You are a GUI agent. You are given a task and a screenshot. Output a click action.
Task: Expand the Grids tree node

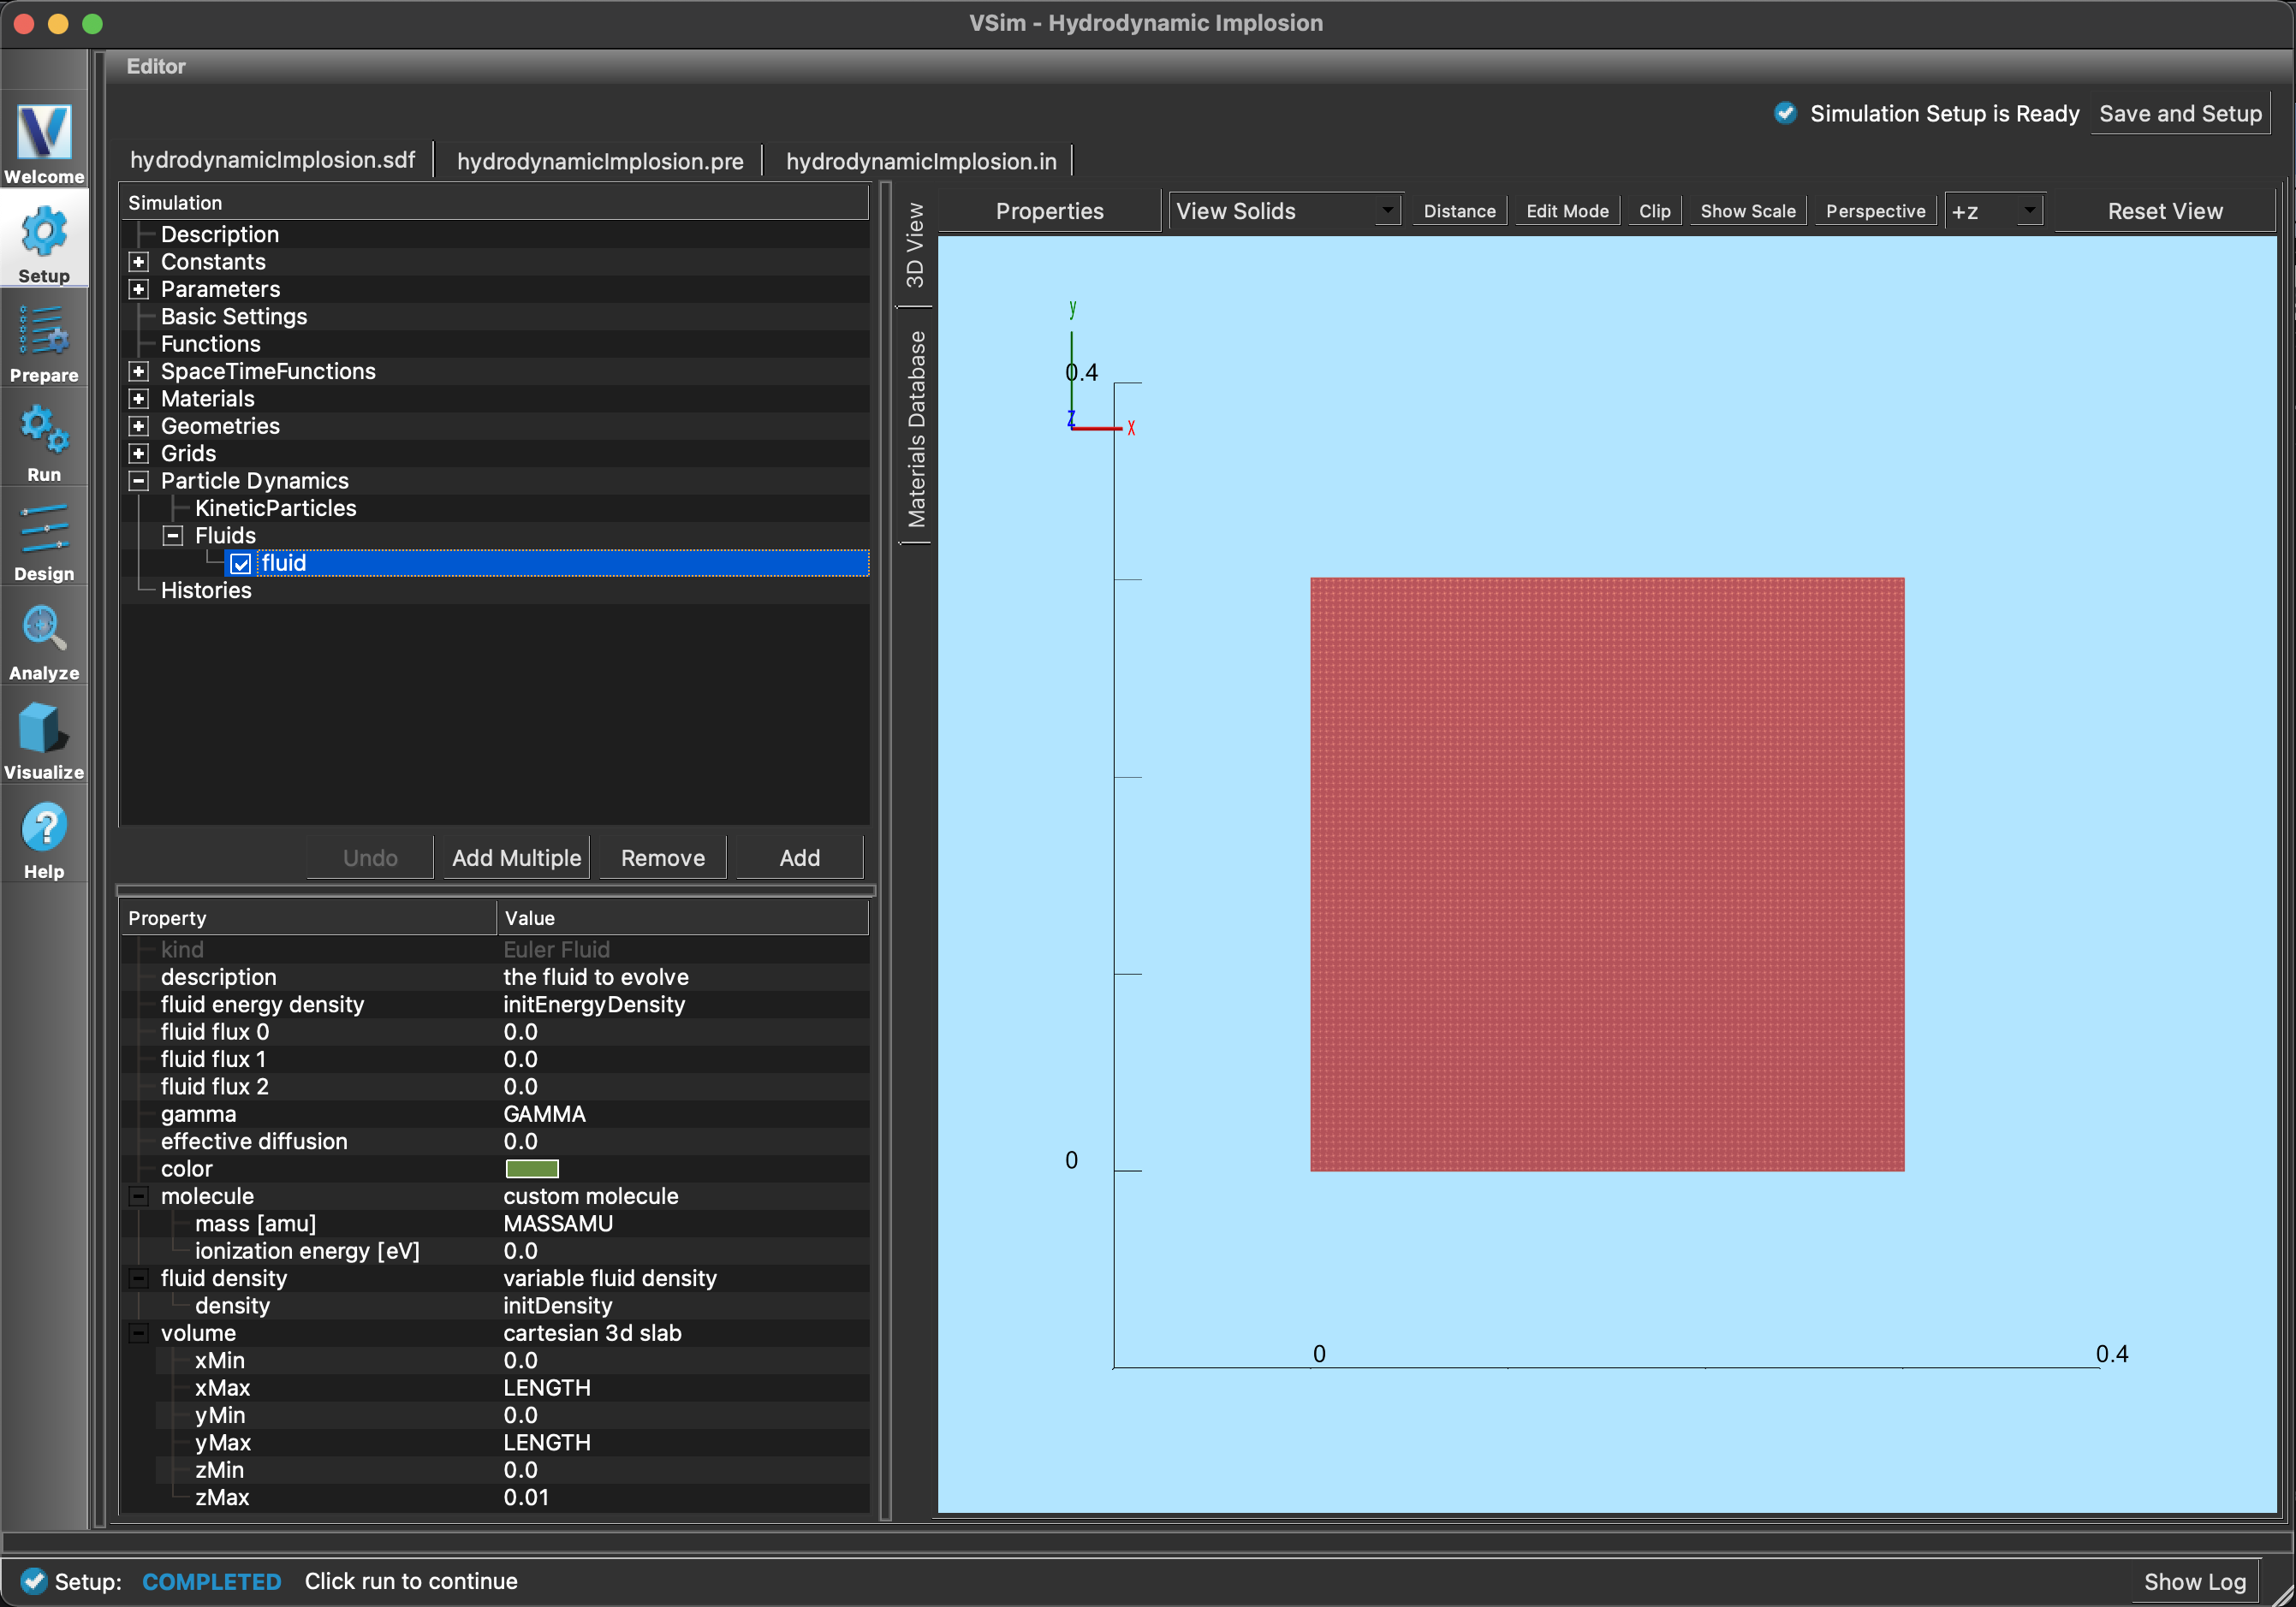pyautogui.click(x=139, y=454)
